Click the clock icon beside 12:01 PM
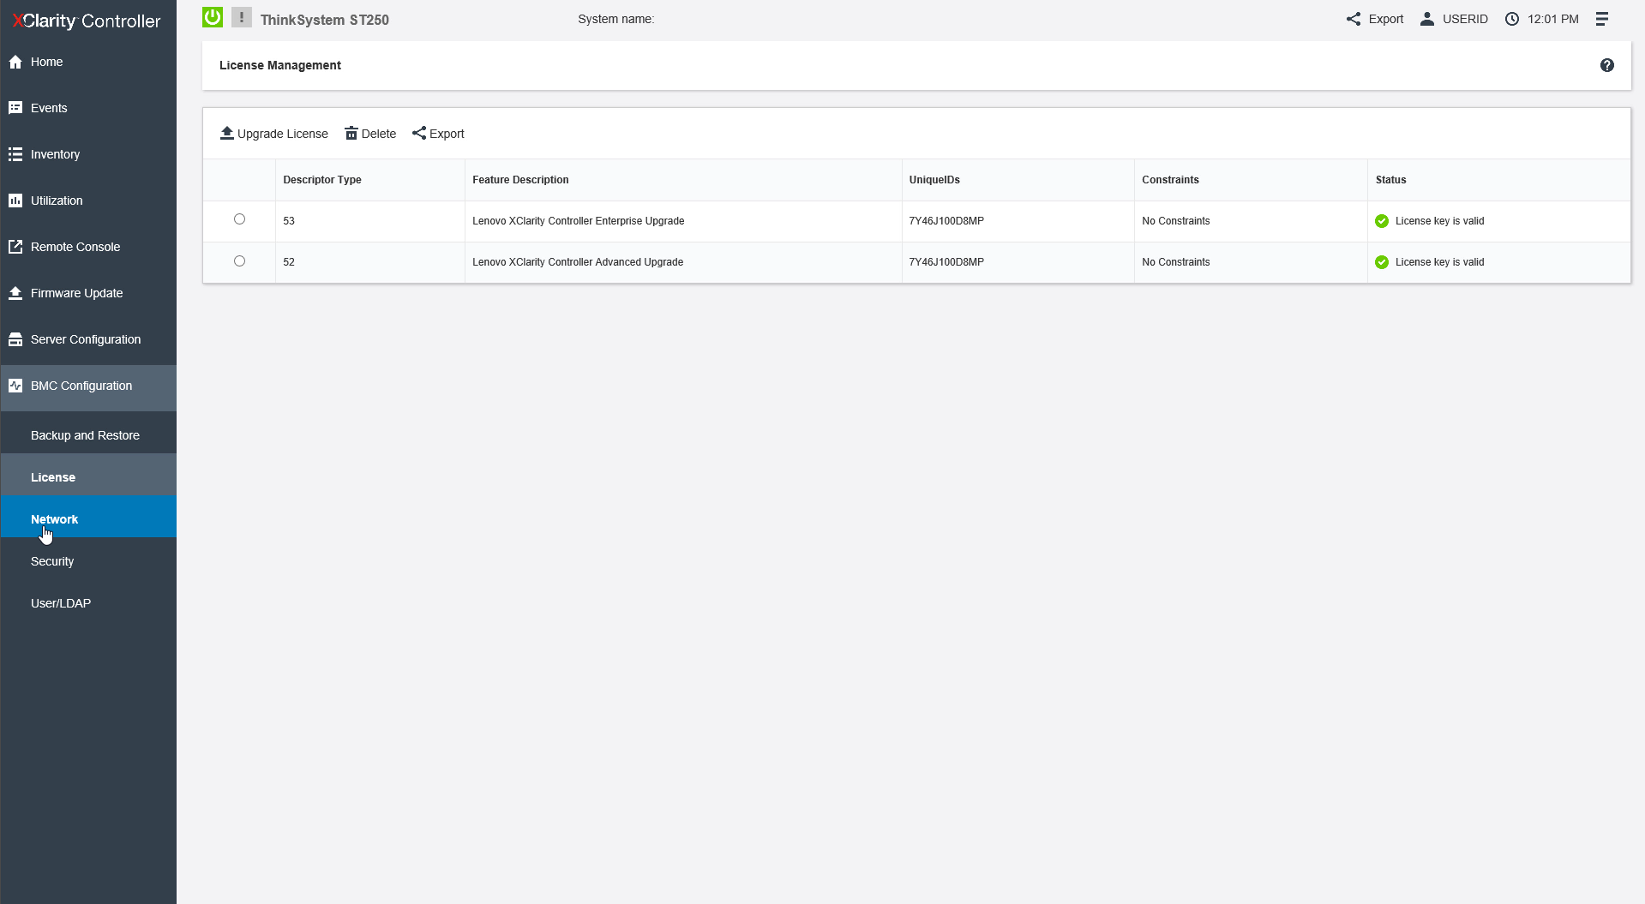 (1512, 19)
